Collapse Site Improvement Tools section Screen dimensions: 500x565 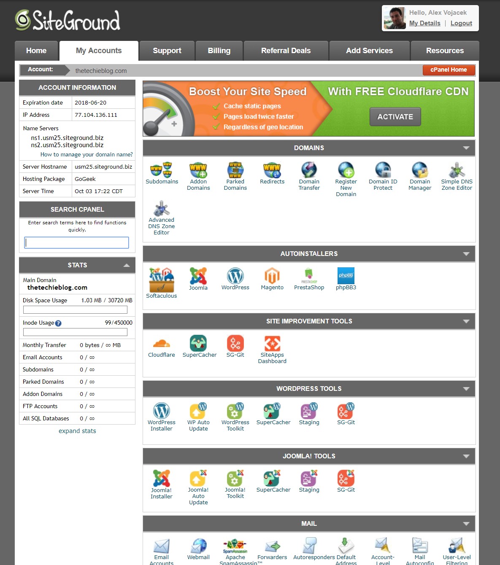466,321
